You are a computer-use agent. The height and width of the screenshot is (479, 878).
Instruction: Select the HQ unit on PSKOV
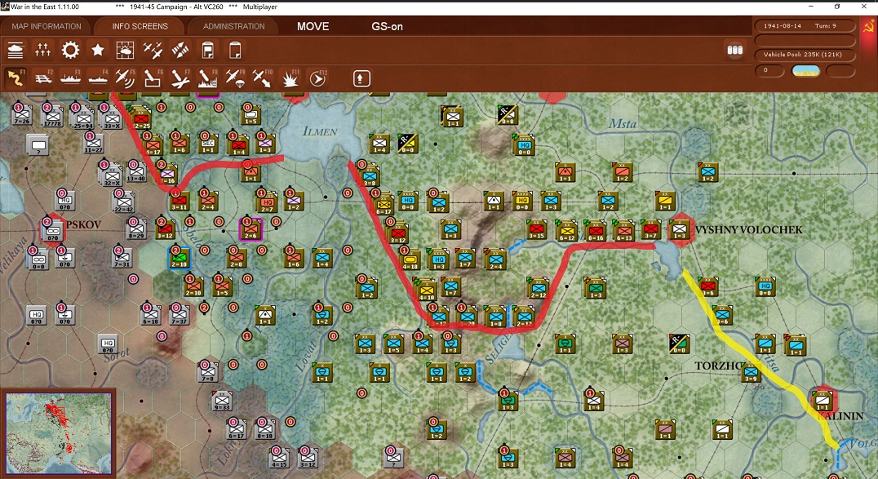pos(53,230)
